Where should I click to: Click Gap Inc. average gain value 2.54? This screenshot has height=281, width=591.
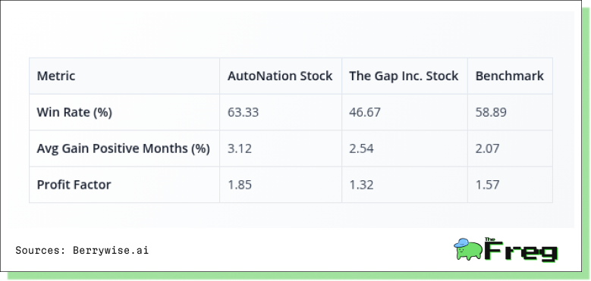361,148
